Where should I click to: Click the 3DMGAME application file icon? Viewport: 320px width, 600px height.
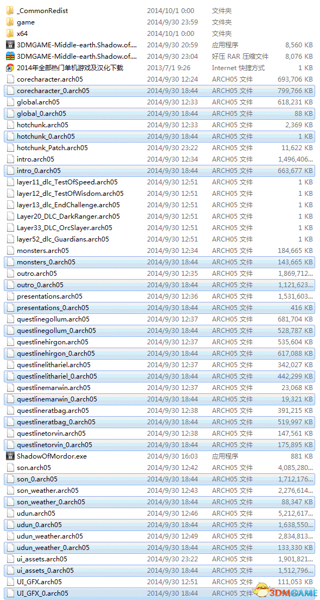coord(10,45)
